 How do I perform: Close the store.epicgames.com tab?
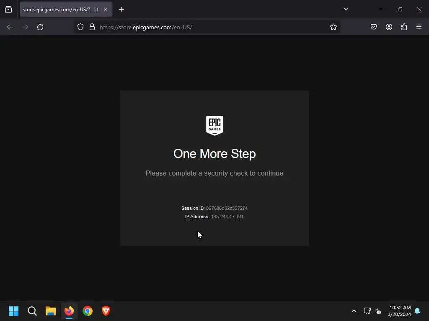[106, 9]
